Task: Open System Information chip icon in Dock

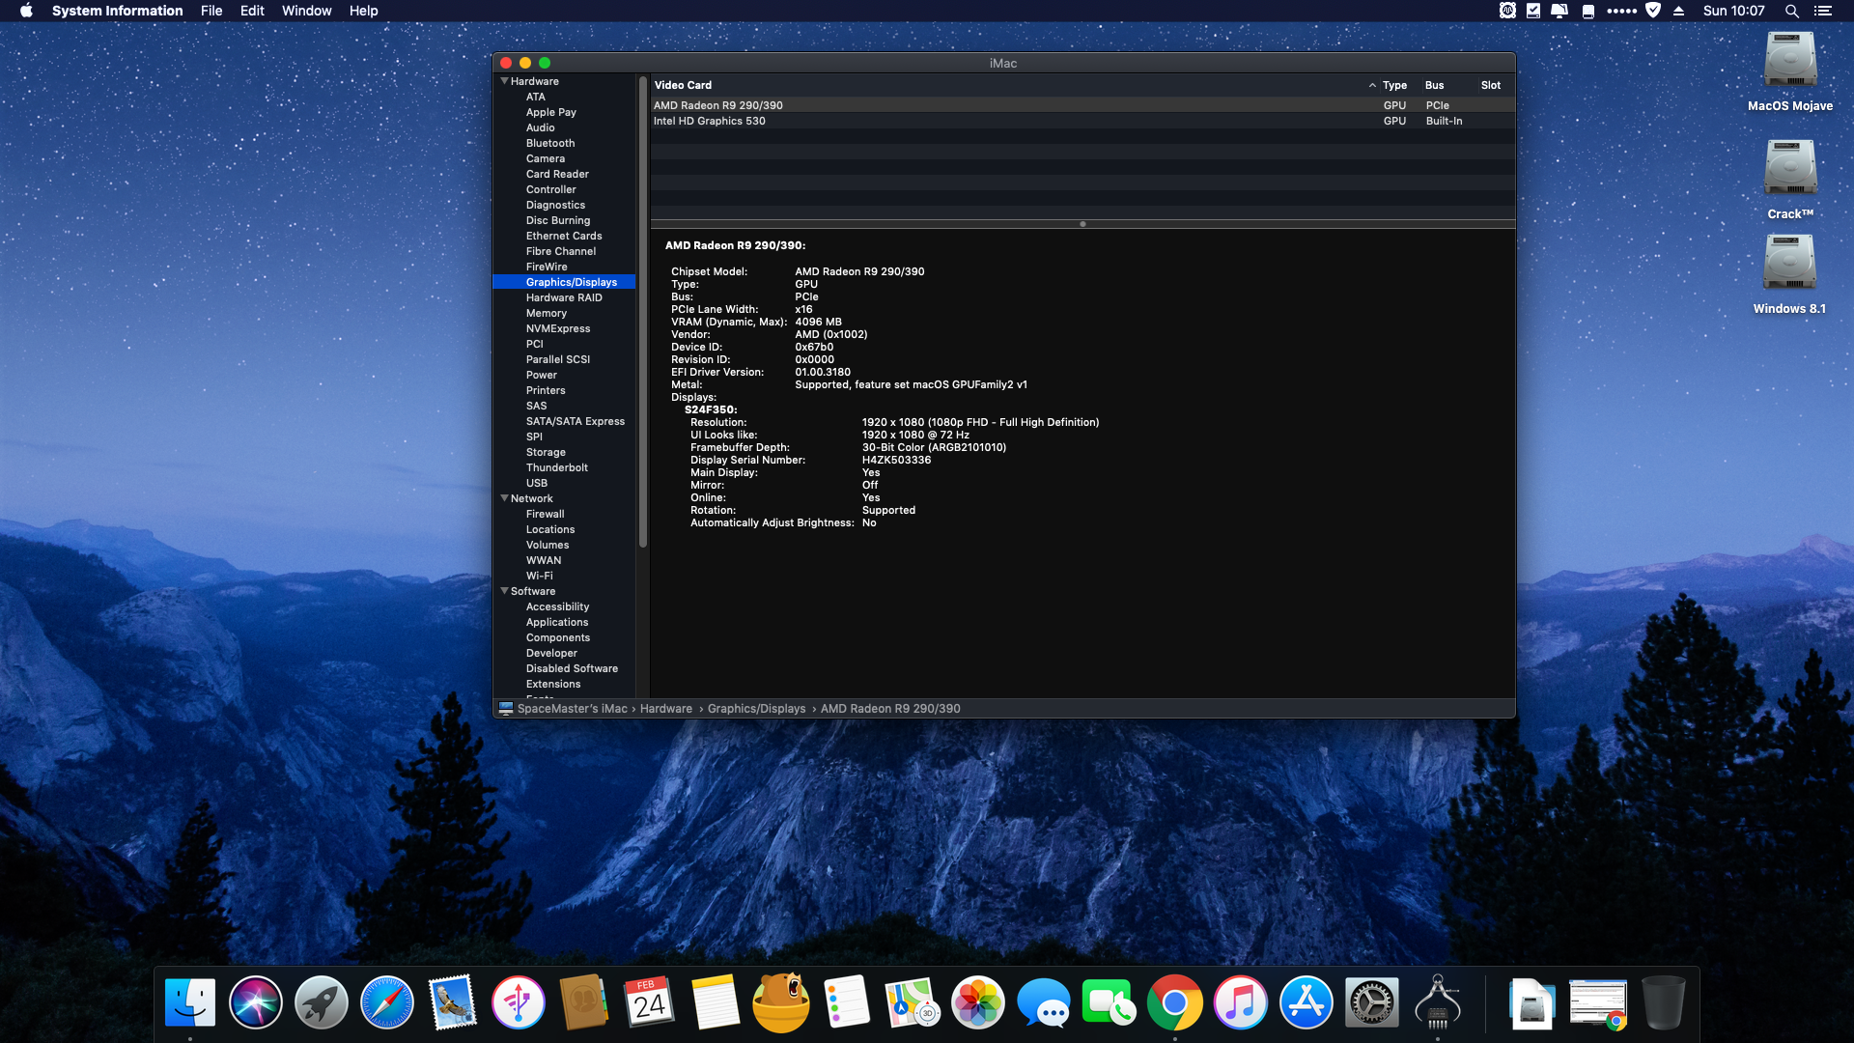Action: [1438, 1002]
